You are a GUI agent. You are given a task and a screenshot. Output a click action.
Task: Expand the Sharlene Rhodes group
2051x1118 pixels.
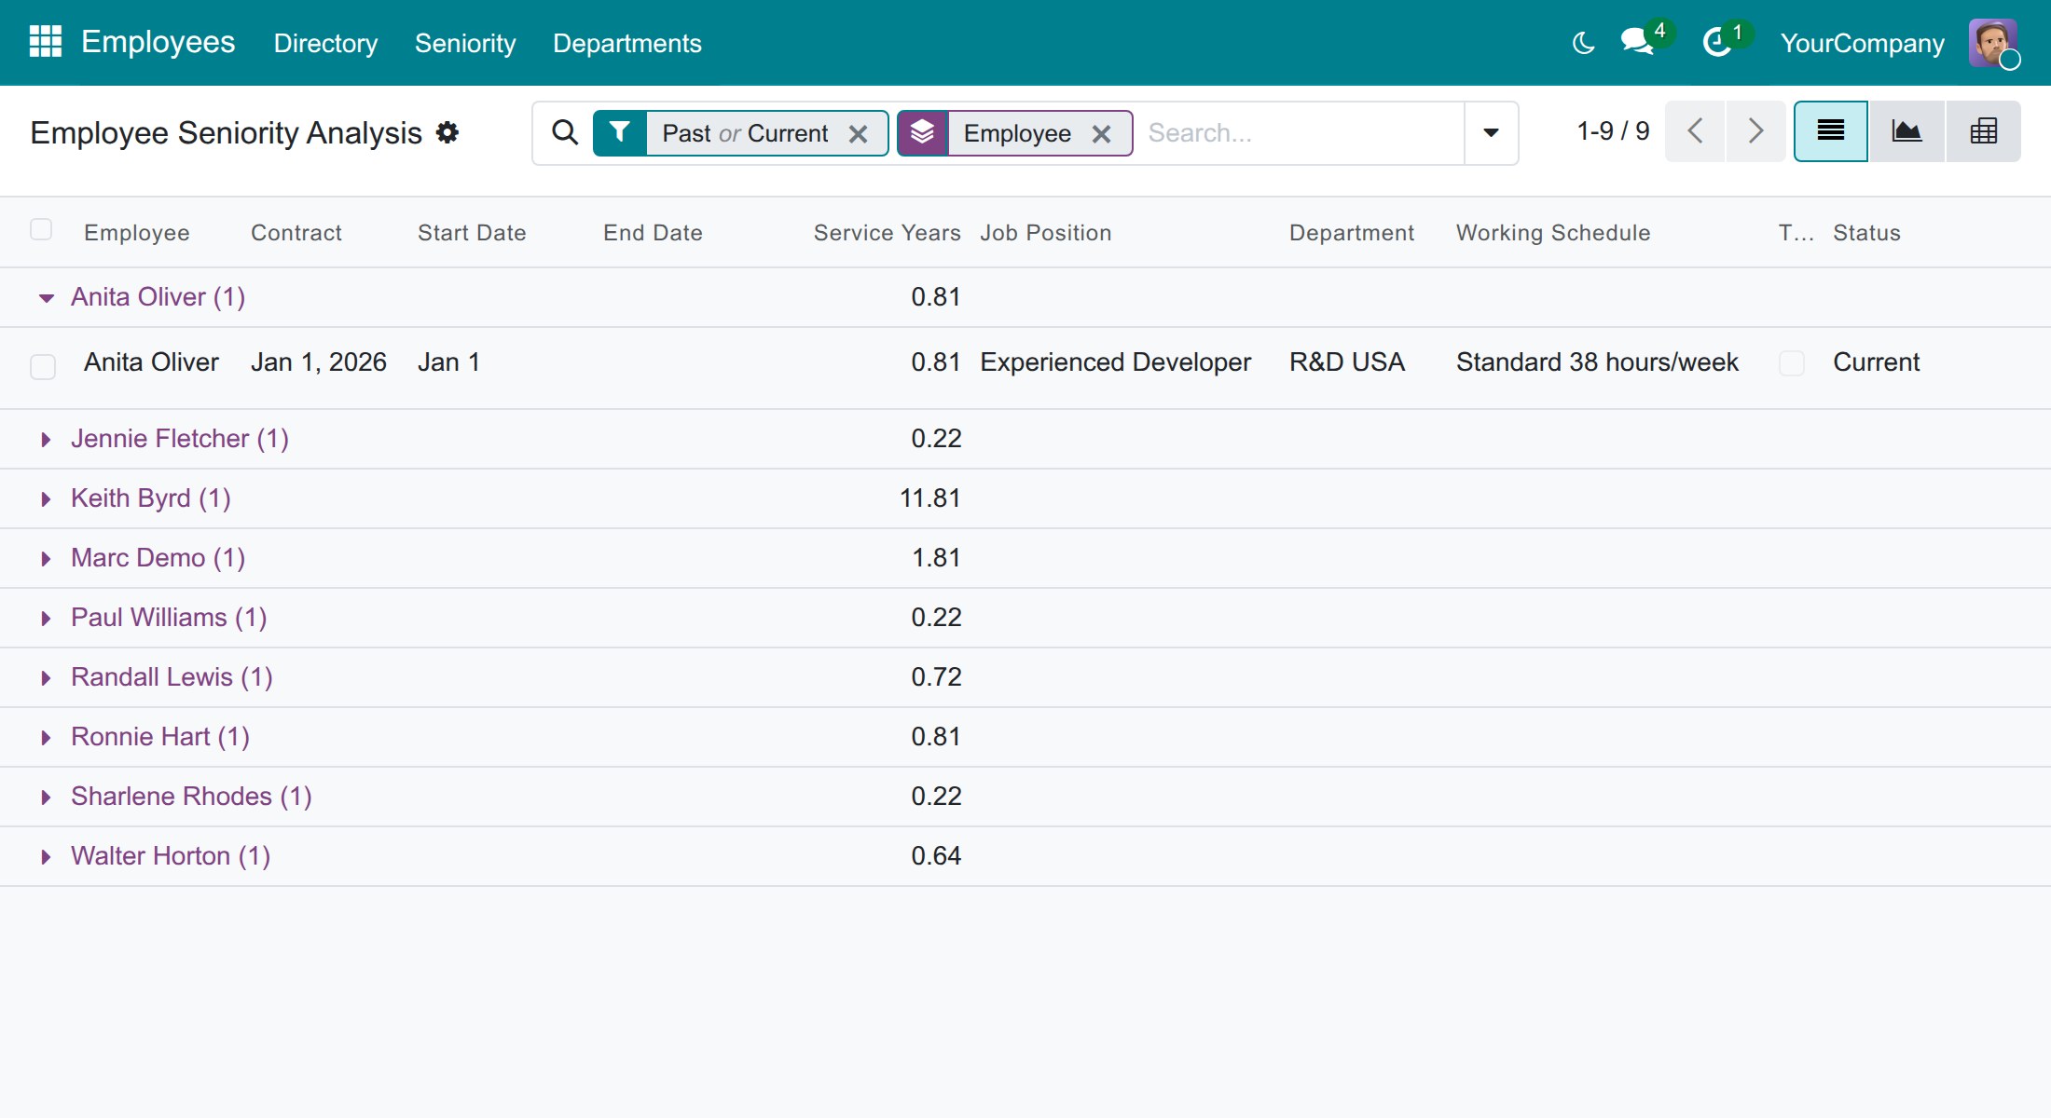(x=46, y=798)
